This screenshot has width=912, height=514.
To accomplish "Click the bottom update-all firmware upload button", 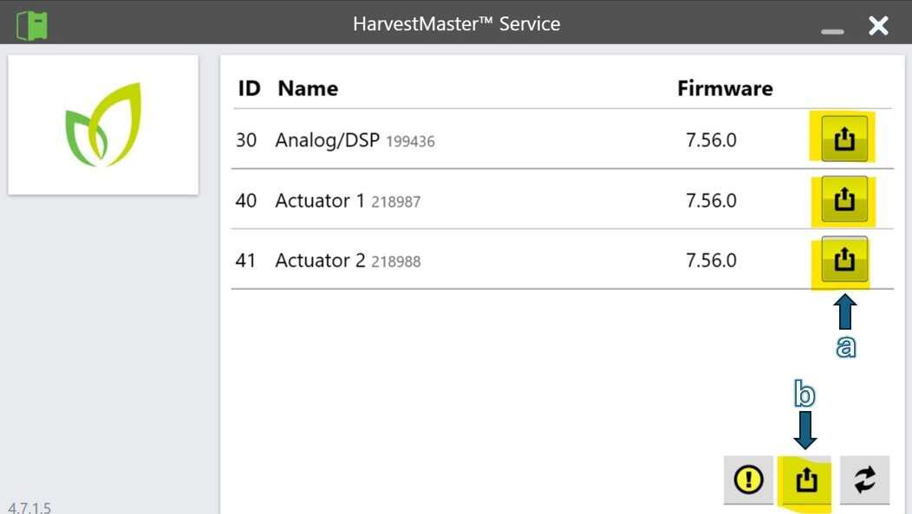I will pyautogui.click(x=805, y=479).
